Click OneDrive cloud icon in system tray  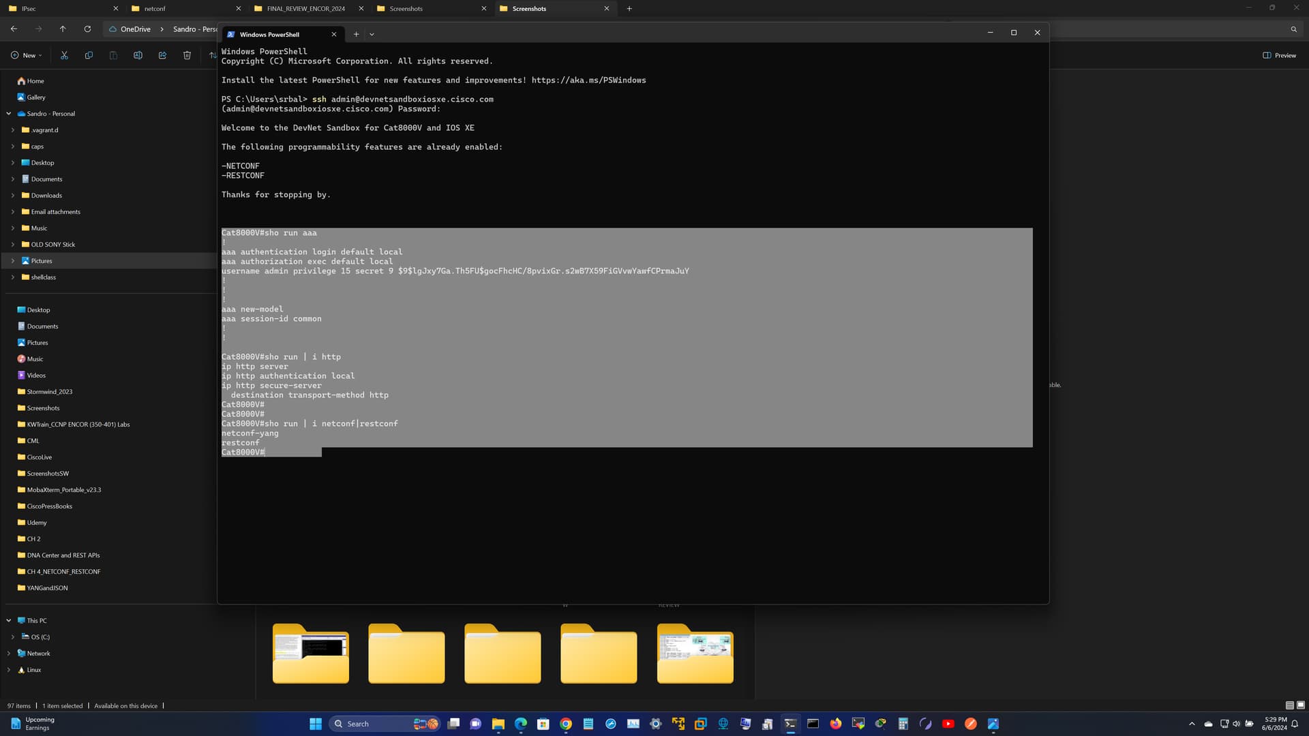(x=1208, y=724)
